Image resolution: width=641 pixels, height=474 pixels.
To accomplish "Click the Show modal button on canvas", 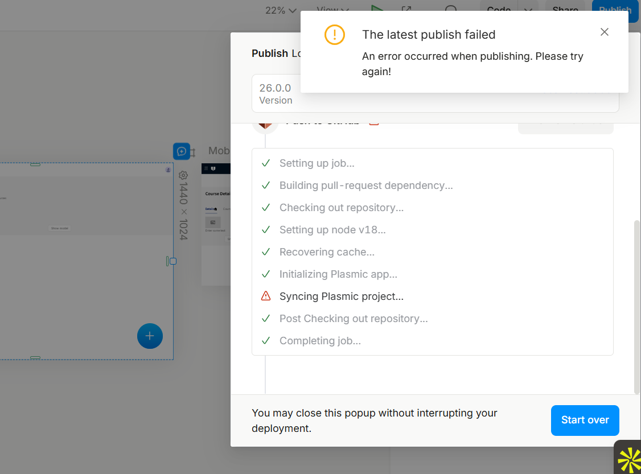I will (60, 228).
